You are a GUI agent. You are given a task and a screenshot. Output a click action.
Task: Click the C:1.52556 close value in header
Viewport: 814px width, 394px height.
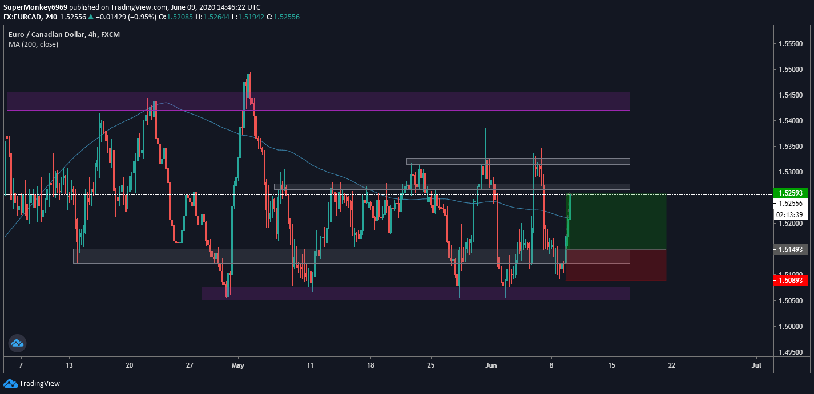pyautogui.click(x=283, y=17)
